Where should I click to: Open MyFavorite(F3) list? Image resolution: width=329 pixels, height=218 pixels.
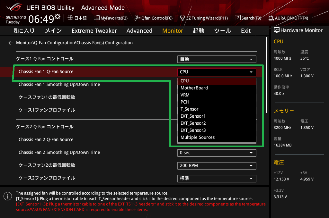pos(111,18)
